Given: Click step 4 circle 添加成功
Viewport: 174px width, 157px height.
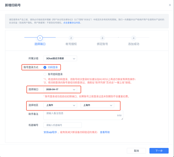Looking at the screenshot, I should tap(133, 38).
